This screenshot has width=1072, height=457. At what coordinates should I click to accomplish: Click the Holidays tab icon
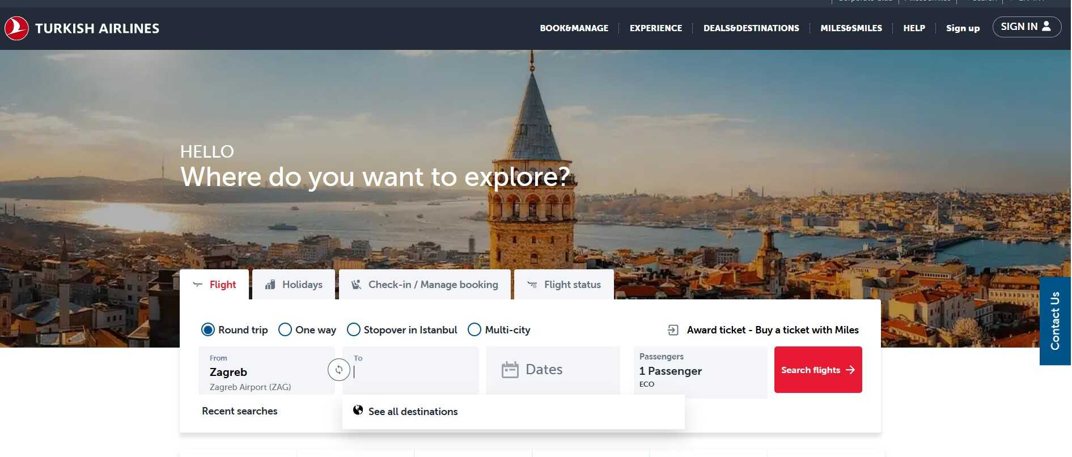pos(270,285)
